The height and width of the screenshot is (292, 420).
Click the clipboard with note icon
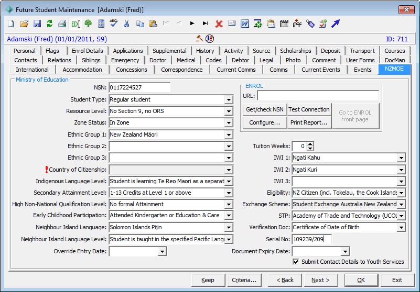click(x=271, y=24)
